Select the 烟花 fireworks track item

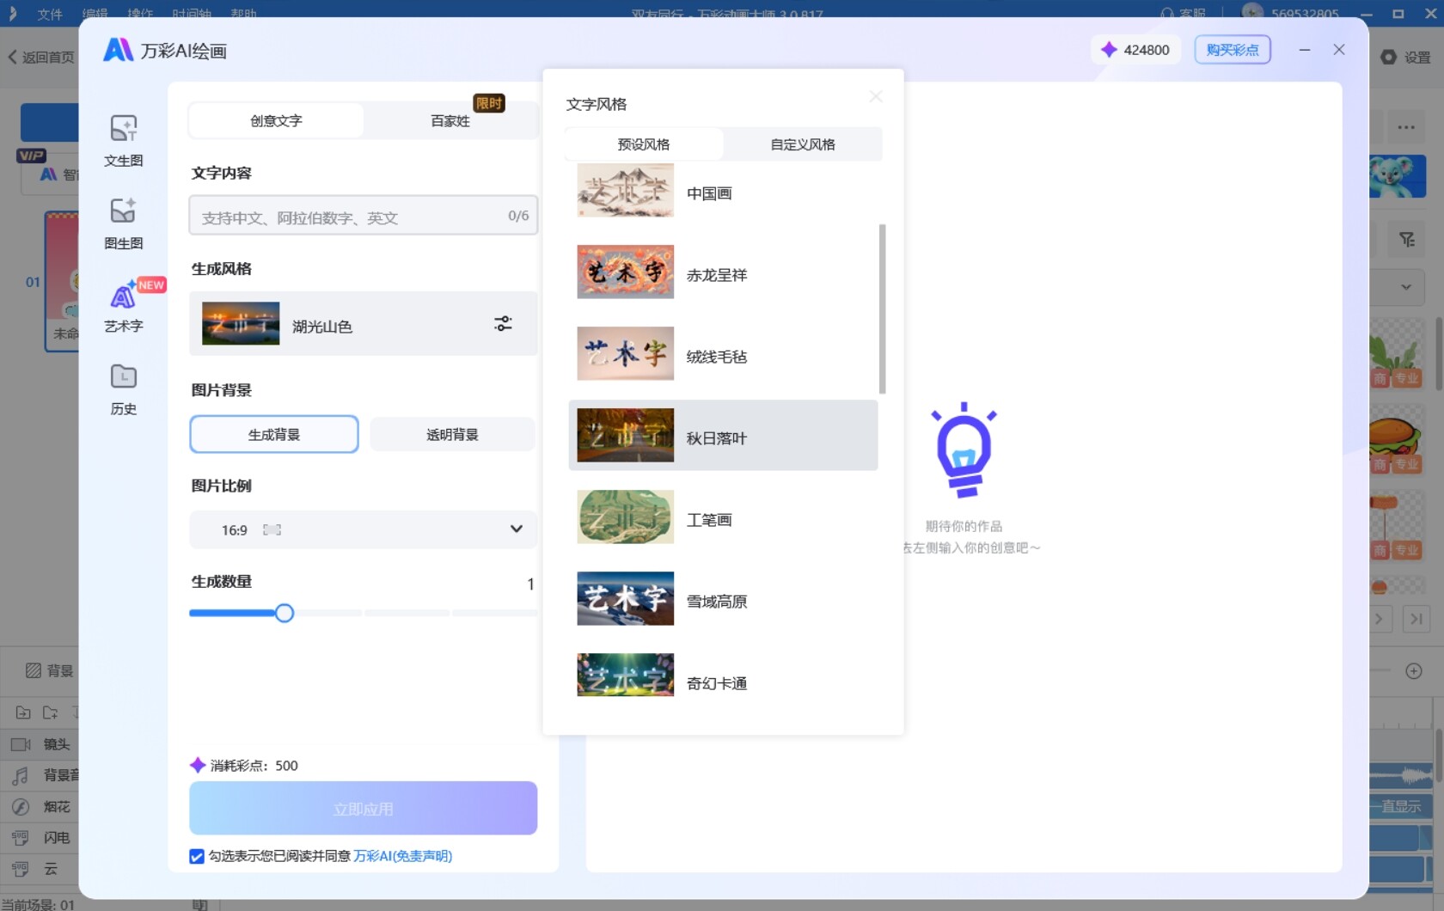[x=41, y=806]
